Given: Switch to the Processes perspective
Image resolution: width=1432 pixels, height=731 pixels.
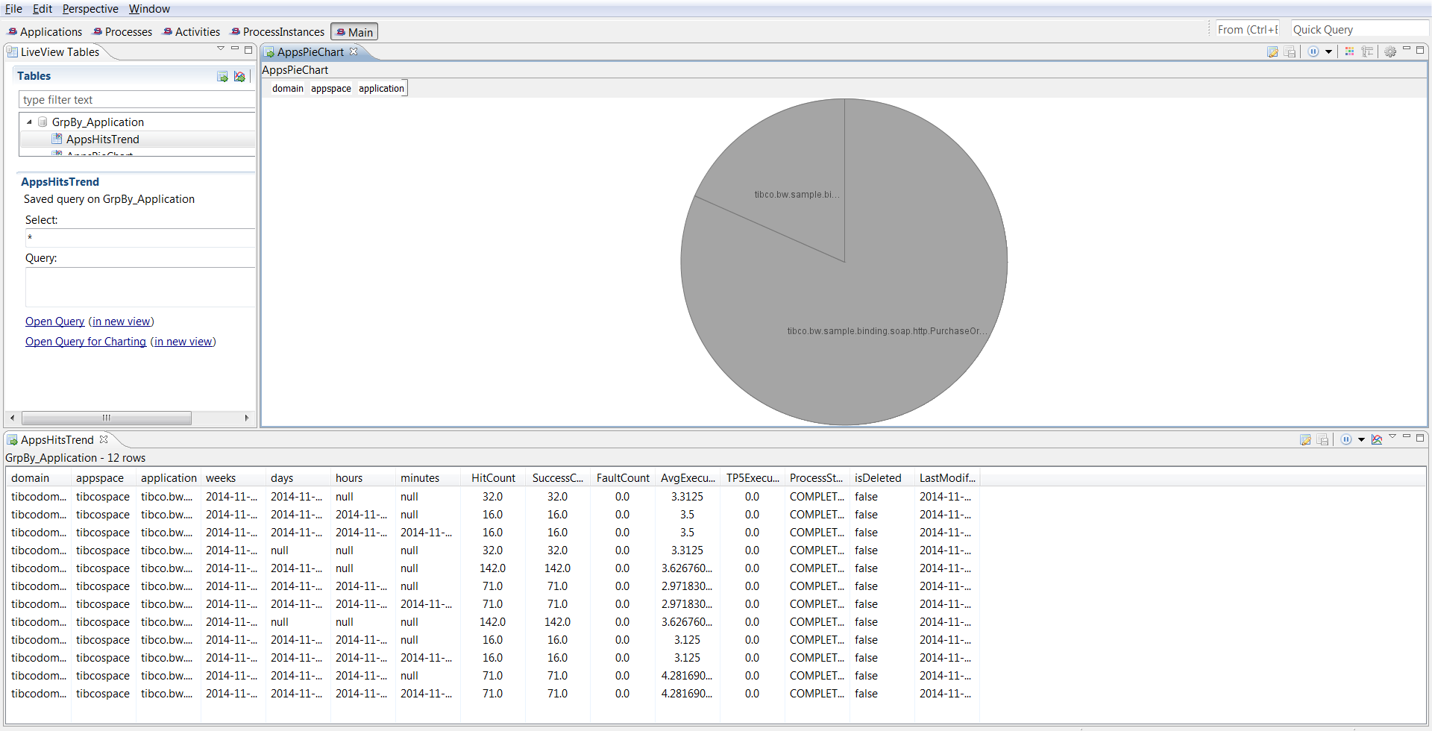Looking at the screenshot, I should pyautogui.click(x=122, y=32).
